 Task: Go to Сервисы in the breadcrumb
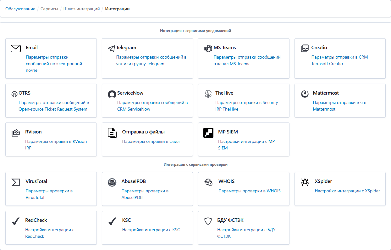[49, 9]
